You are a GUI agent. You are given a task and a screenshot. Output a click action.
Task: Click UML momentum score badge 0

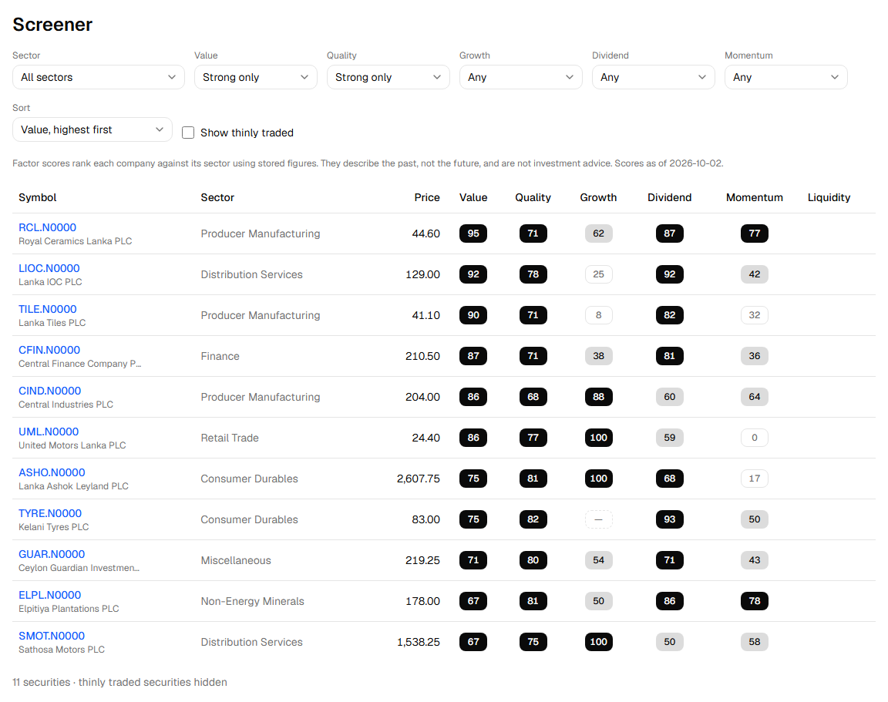[x=755, y=437]
